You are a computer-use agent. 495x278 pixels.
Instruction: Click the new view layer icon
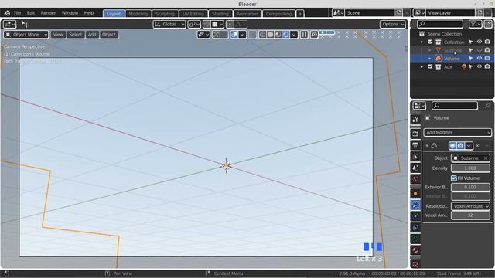[x=480, y=13]
